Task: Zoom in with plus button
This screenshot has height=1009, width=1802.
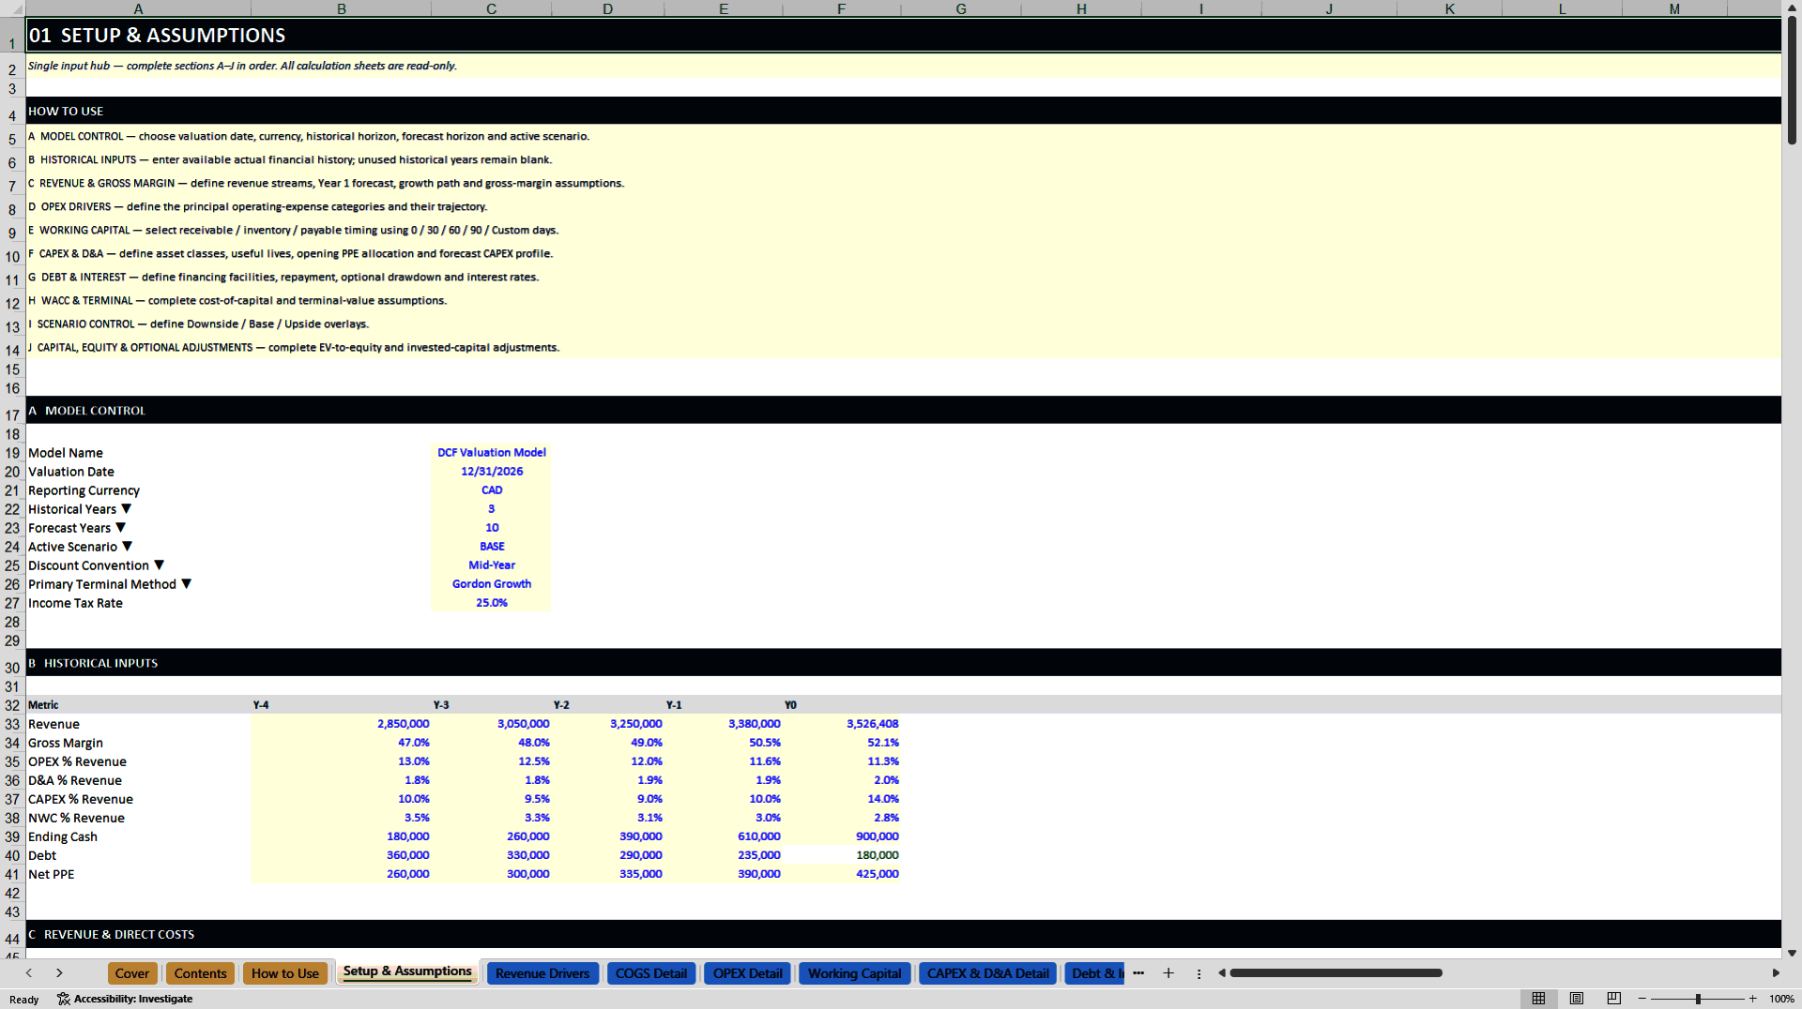Action: pyautogui.click(x=1752, y=999)
